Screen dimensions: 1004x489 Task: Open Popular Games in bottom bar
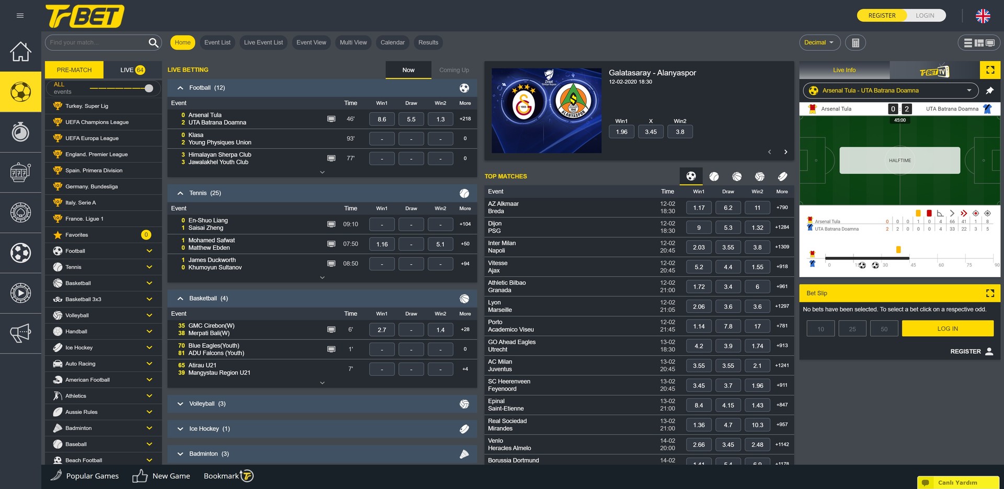click(85, 476)
